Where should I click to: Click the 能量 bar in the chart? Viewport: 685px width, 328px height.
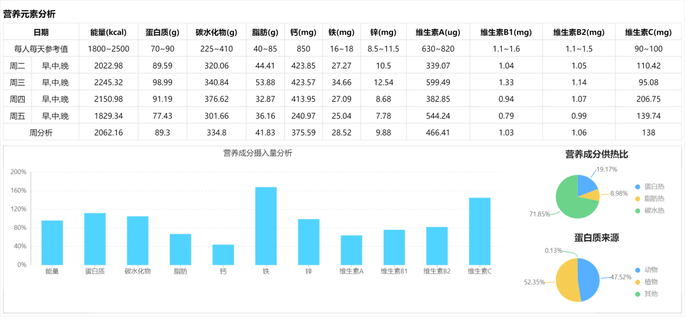click(52, 243)
